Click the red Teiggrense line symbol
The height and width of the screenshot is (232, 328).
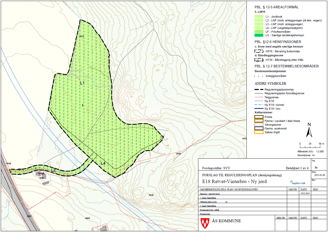pos(259,97)
